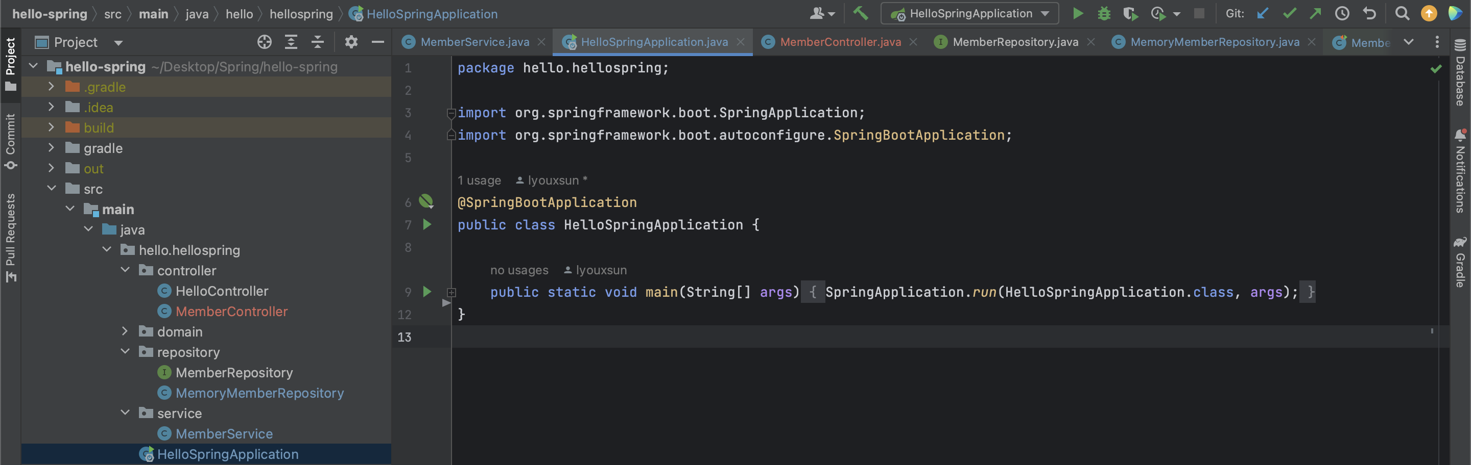This screenshot has height=465, width=1471.
Task: Open the Notifications tool window
Action: [x=1460, y=171]
